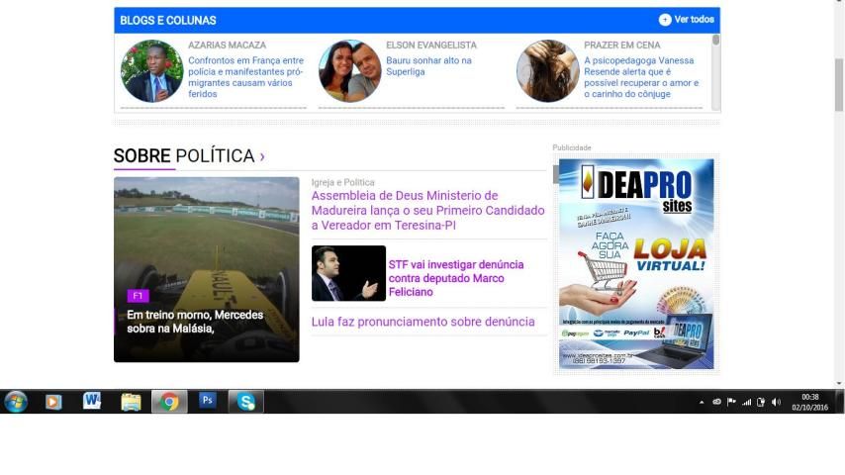Click the network signal tray icon
Image resolution: width=845 pixels, height=475 pixels.
click(747, 403)
